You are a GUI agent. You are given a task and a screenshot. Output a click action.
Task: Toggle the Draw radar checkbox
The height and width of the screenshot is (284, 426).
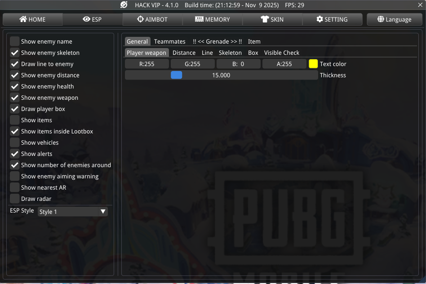point(15,199)
